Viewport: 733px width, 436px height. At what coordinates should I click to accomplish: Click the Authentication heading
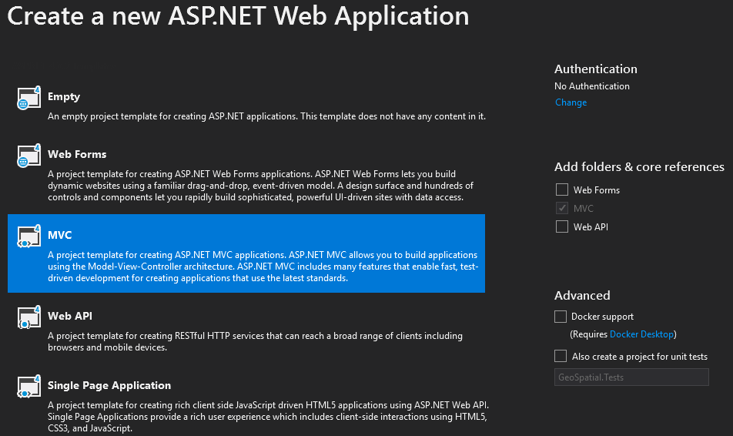point(596,69)
